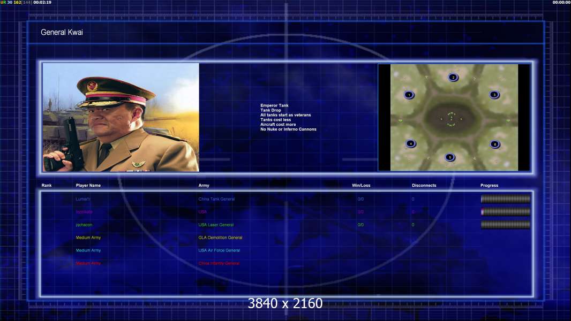Click the "USA Air Force General" army cell
This screenshot has height=321, width=571.
(x=219, y=250)
